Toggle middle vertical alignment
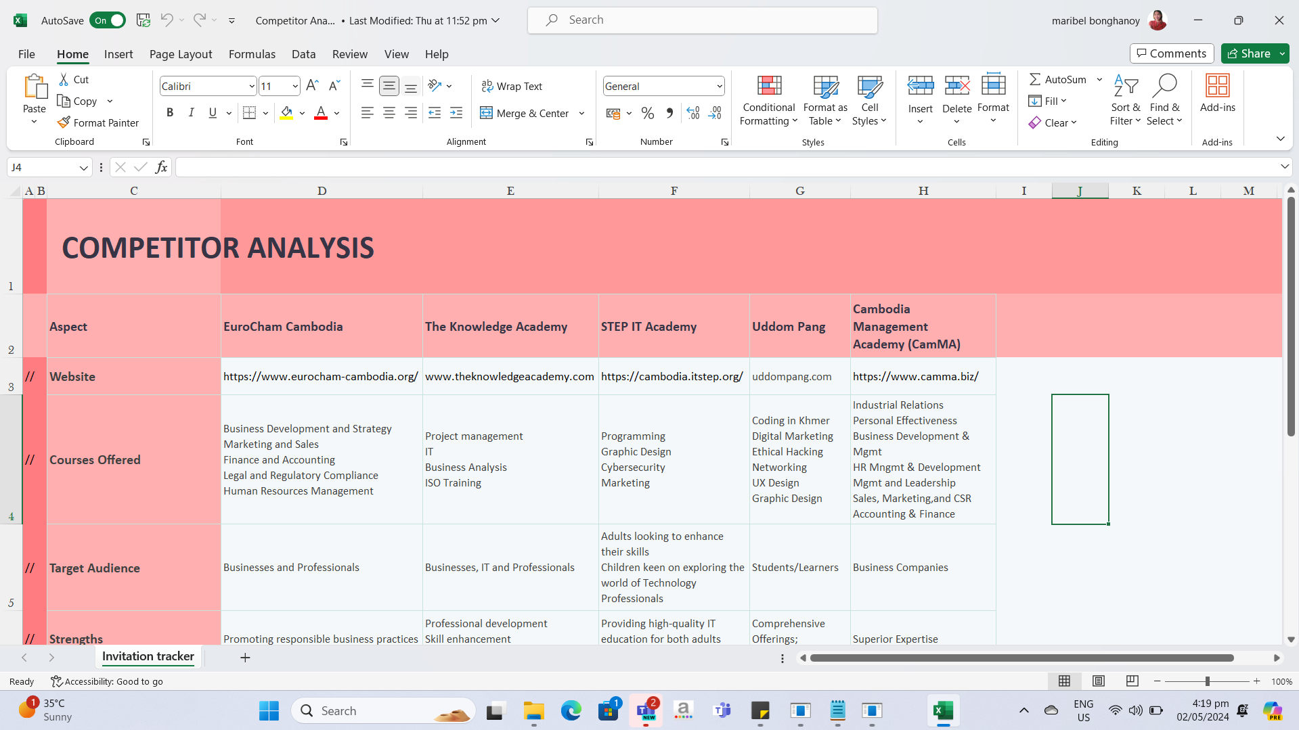Screen dimensions: 1299x730 tap(389, 86)
